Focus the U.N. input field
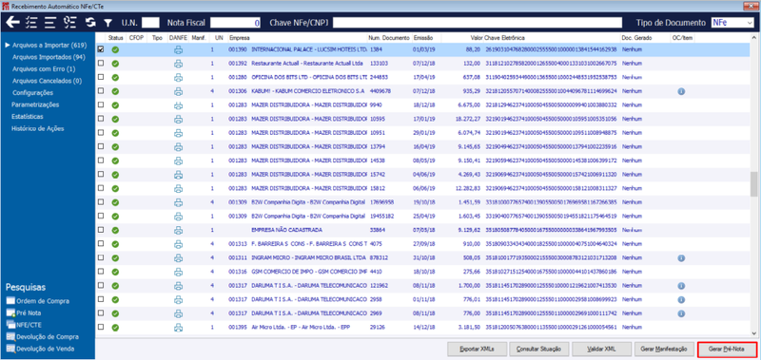Viewport: 761px width, 360px height. pos(150,22)
